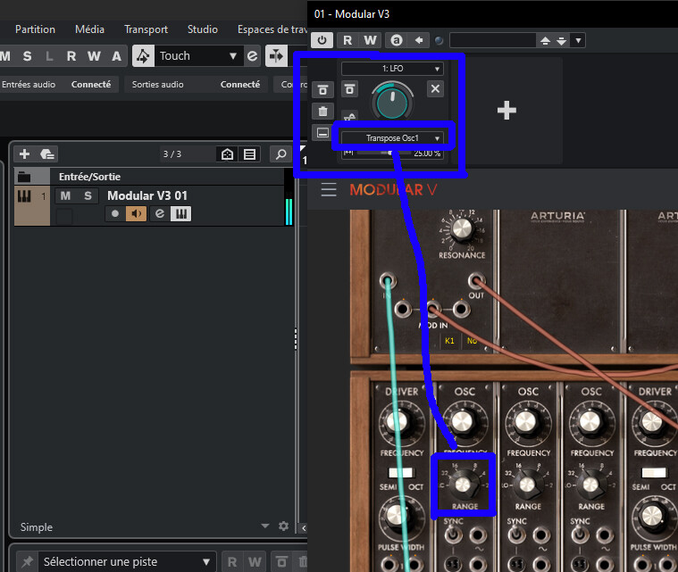Click the preset icon above the trash icon
This screenshot has width=678, height=572.
click(323, 90)
